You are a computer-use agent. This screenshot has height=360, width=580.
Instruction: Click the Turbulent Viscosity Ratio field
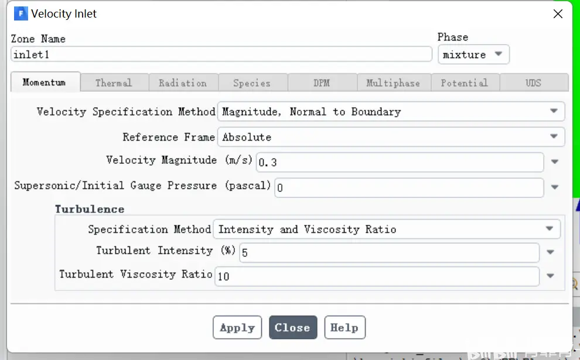coord(377,276)
